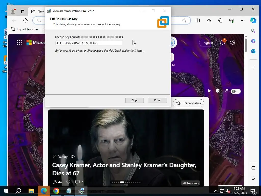
Task: Open the sidebar open-in-new-window icon
Action: 253,178
